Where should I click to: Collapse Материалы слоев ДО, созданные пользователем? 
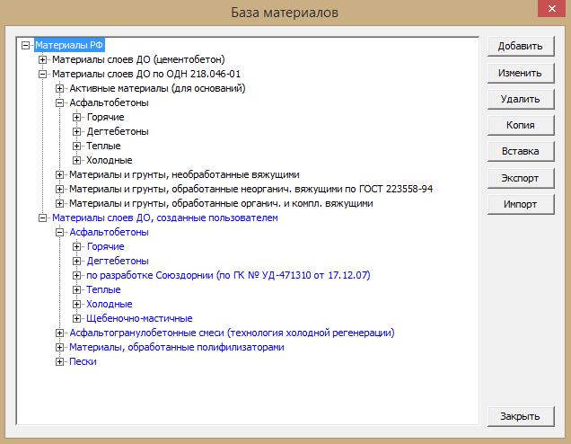[x=42, y=218]
